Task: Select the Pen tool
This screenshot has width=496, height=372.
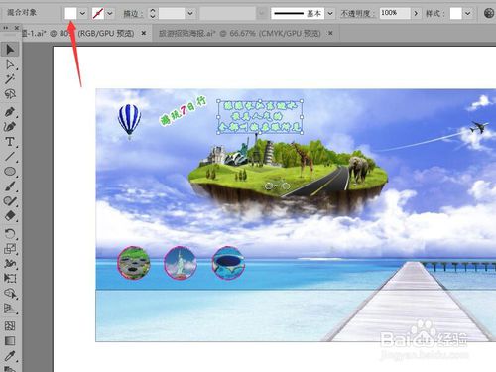Action: (x=10, y=112)
